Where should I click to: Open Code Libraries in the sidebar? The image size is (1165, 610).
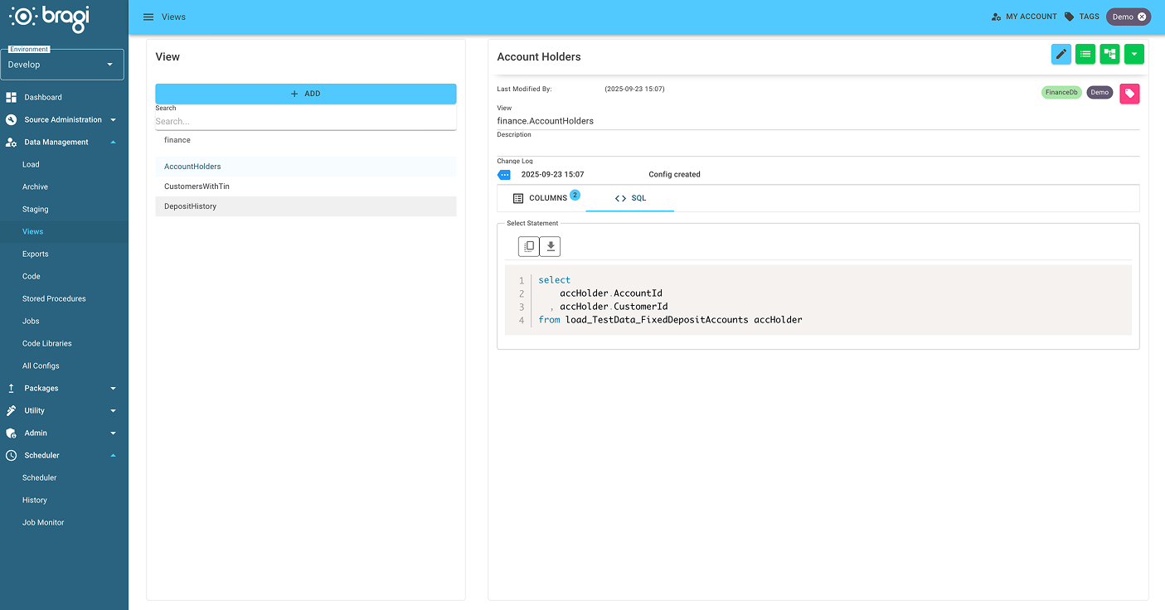tap(47, 344)
